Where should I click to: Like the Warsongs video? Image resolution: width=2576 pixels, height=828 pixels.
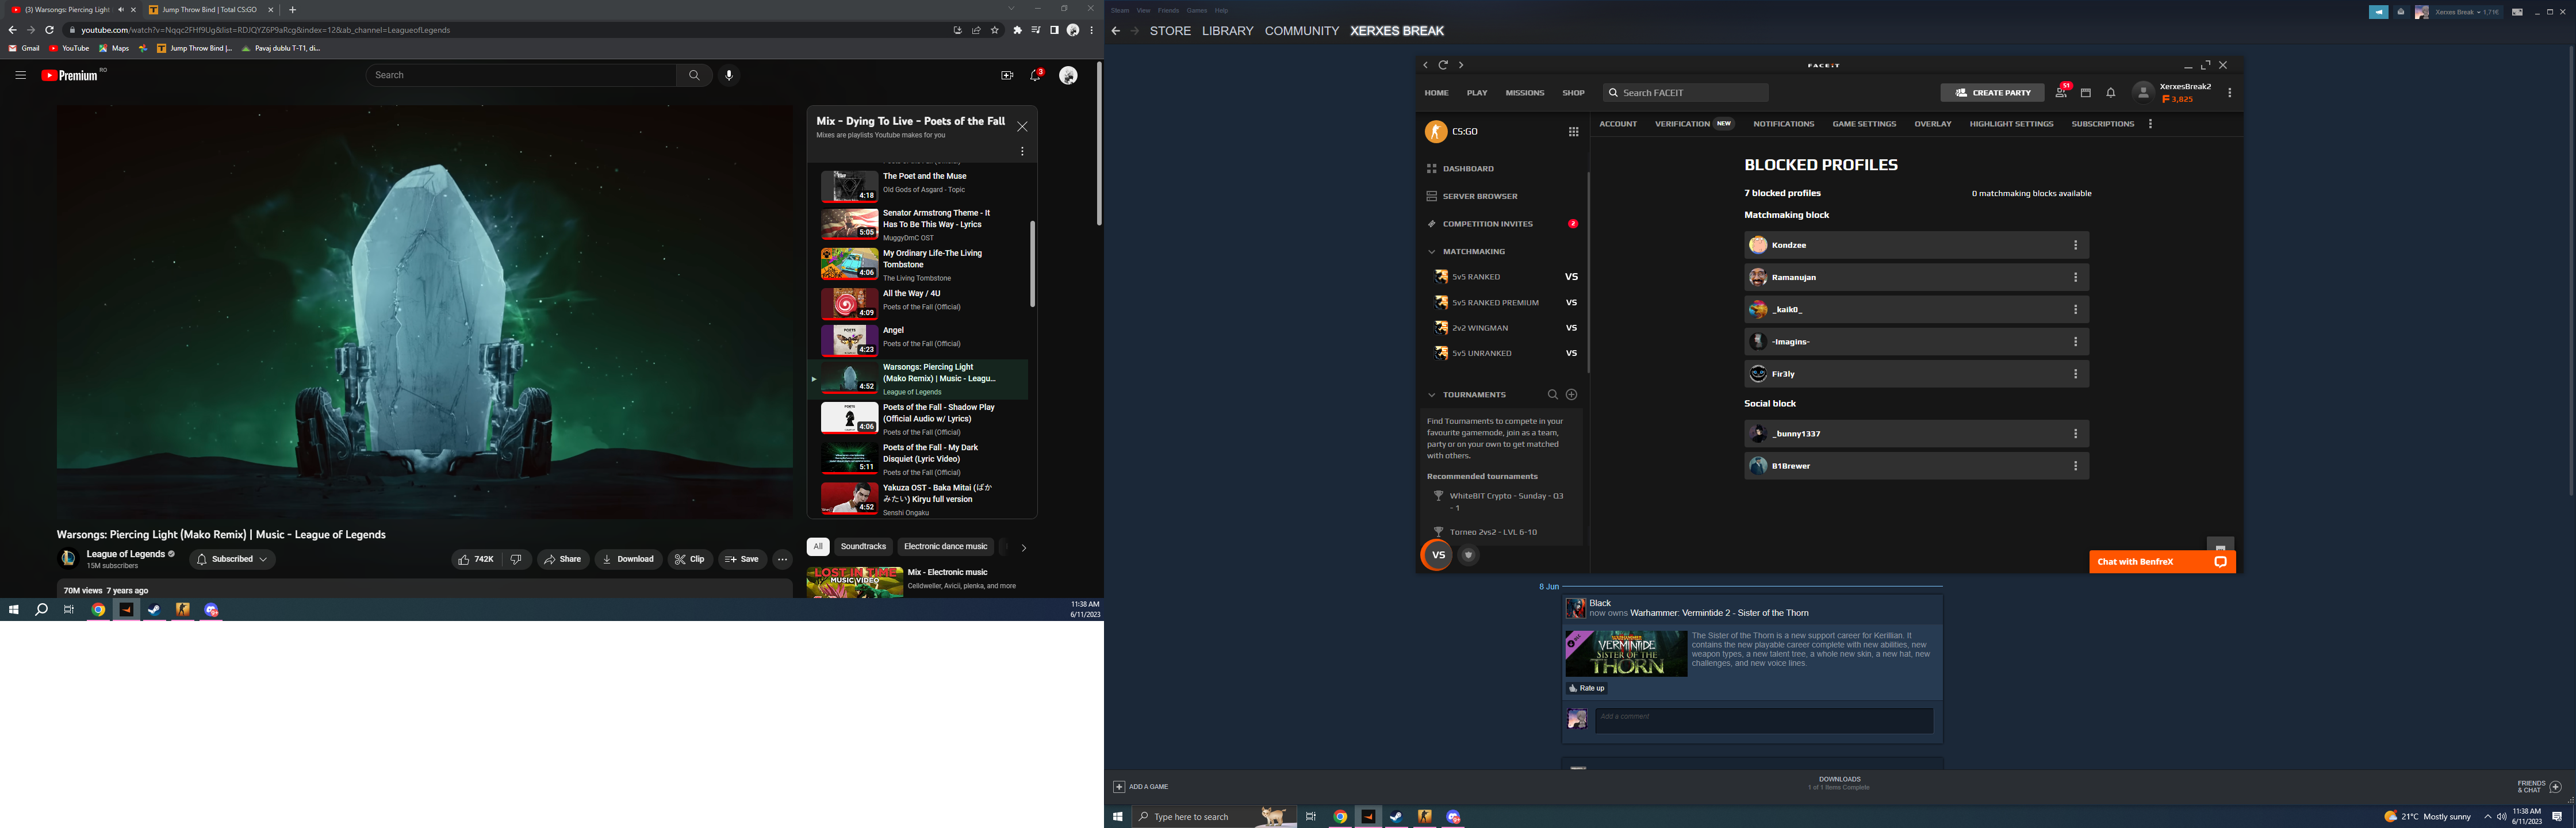[x=476, y=560]
